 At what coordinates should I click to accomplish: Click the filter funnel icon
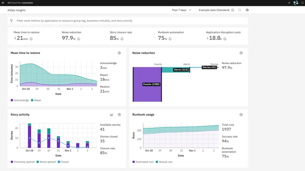pyautogui.click(x=11, y=21)
